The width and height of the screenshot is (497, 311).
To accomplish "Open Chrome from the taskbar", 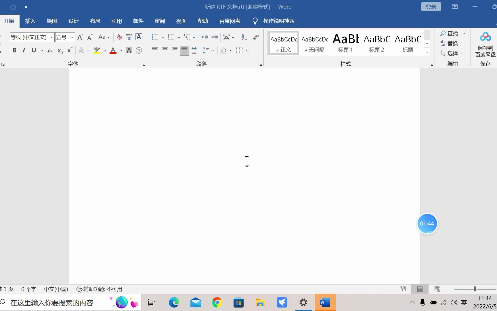I will 217,302.
